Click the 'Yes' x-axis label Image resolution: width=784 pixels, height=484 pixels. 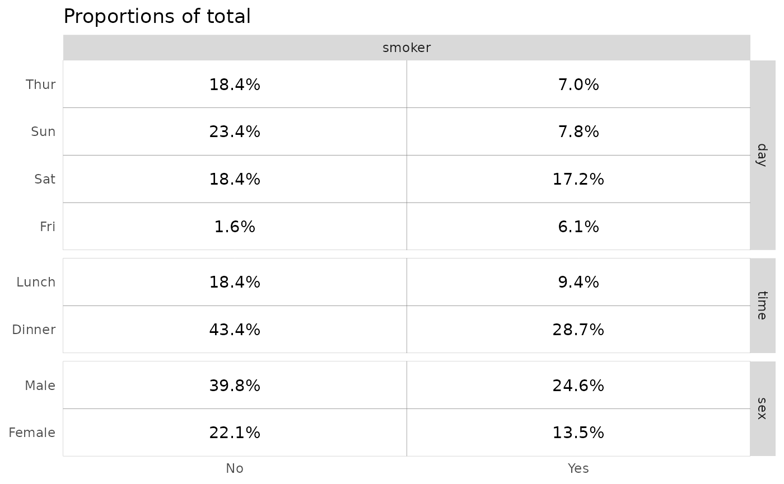pyautogui.click(x=578, y=468)
